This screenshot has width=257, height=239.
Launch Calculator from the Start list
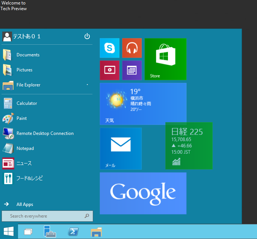[x=27, y=103]
